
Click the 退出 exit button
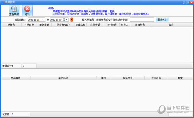pyautogui.click(x=27, y=11)
